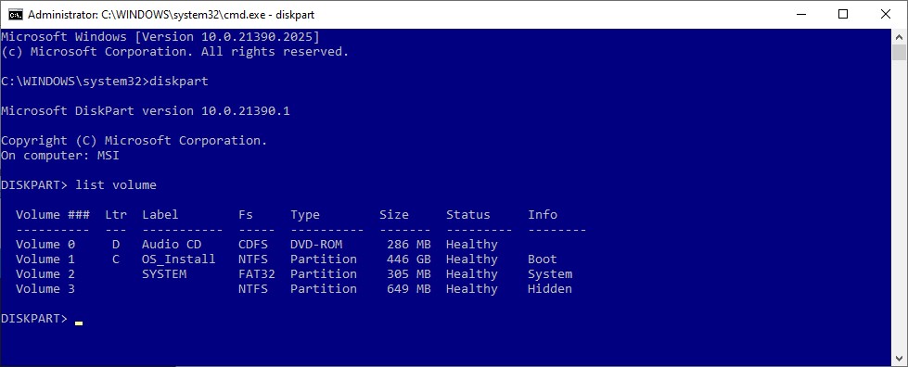Click the 'Label' column header

(x=160, y=215)
